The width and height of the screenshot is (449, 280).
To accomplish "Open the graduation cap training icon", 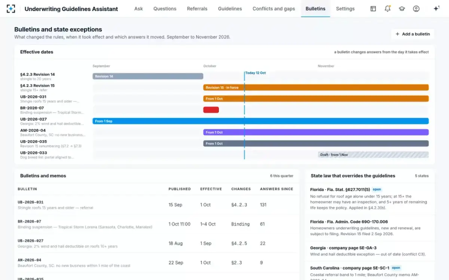I will pyautogui.click(x=402, y=9).
